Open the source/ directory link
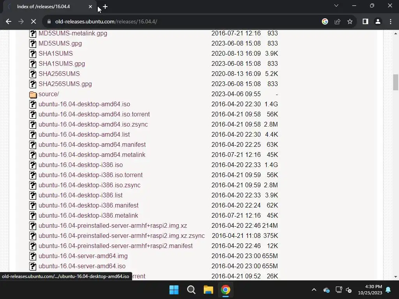 pyautogui.click(x=49, y=94)
